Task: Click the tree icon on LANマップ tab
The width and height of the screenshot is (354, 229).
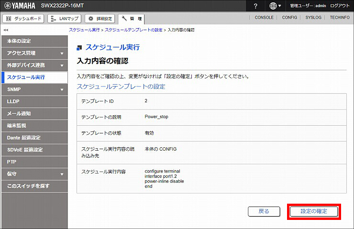Action: [53, 19]
